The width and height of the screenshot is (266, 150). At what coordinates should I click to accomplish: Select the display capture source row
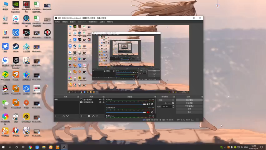[92, 99]
